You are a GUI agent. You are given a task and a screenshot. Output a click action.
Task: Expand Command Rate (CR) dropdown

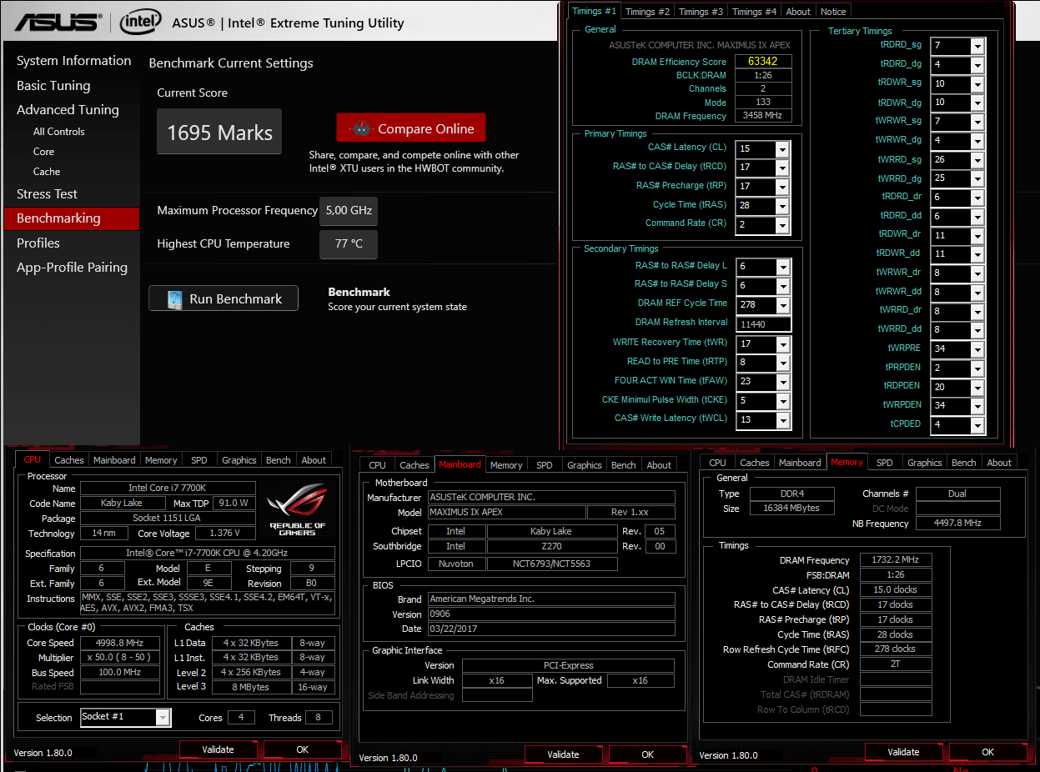point(781,225)
